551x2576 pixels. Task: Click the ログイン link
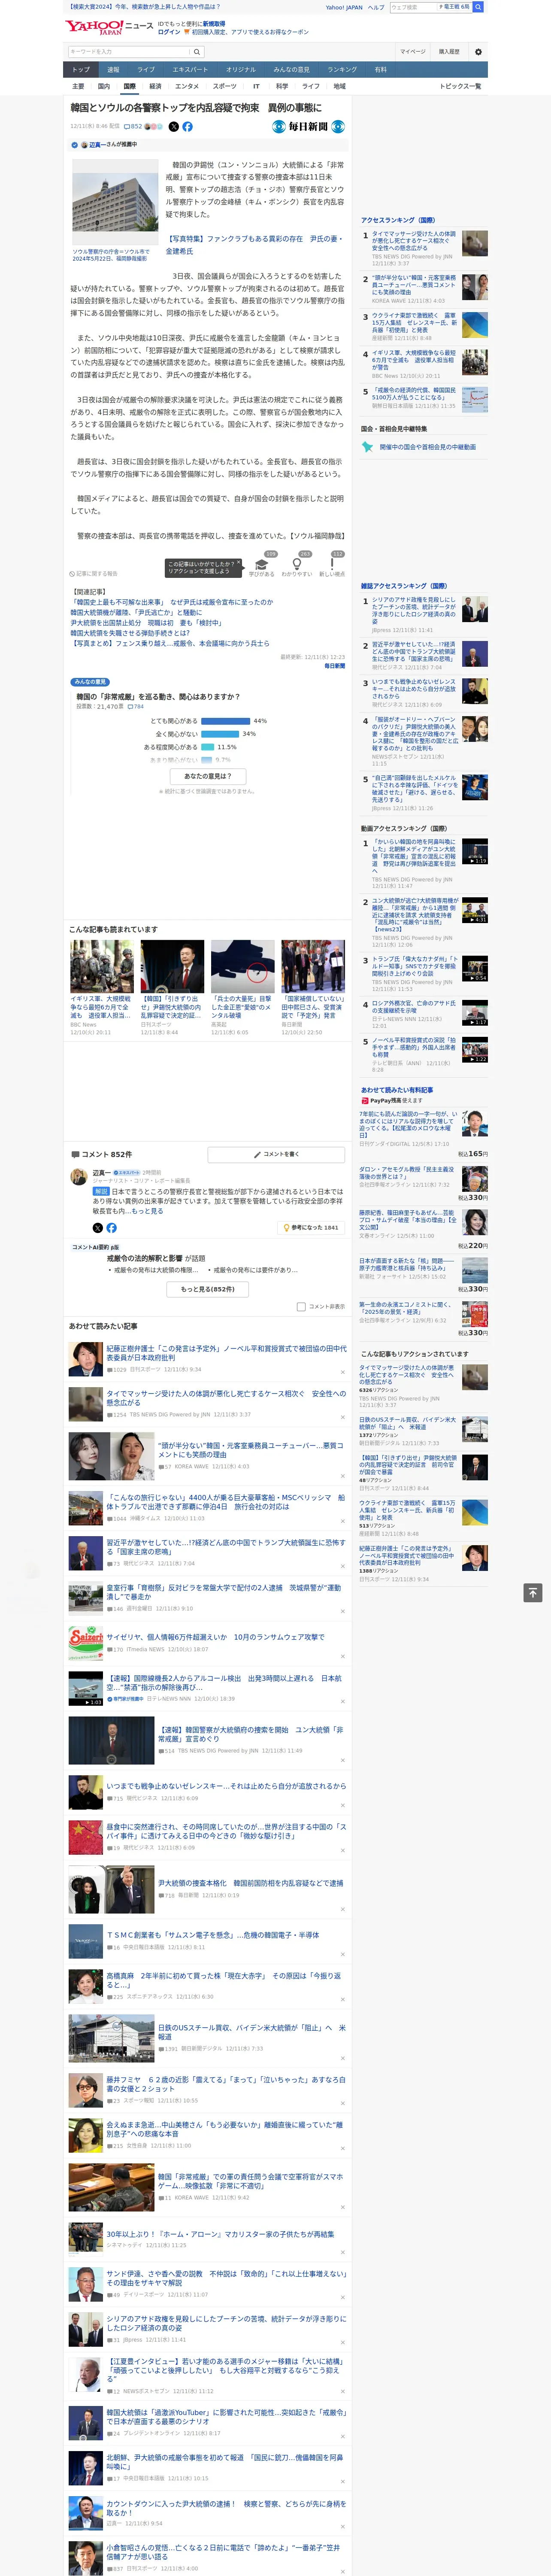point(169,32)
